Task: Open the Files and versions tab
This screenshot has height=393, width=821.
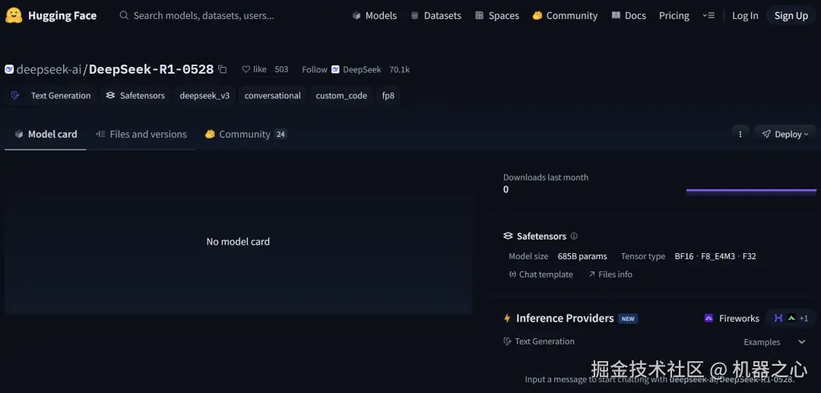Action: point(141,135)
